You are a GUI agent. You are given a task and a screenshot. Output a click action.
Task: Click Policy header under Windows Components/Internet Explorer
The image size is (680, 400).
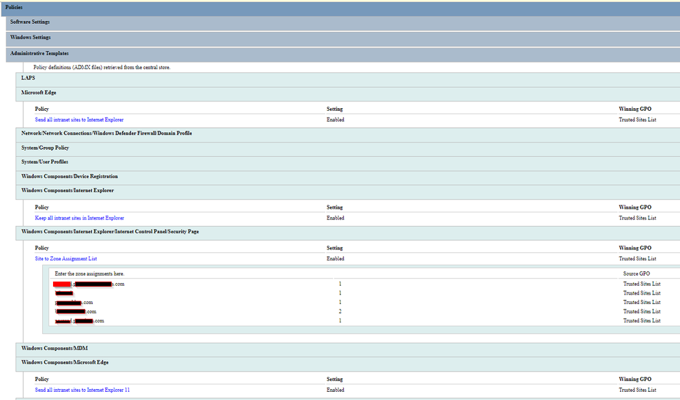coord(42,207)
